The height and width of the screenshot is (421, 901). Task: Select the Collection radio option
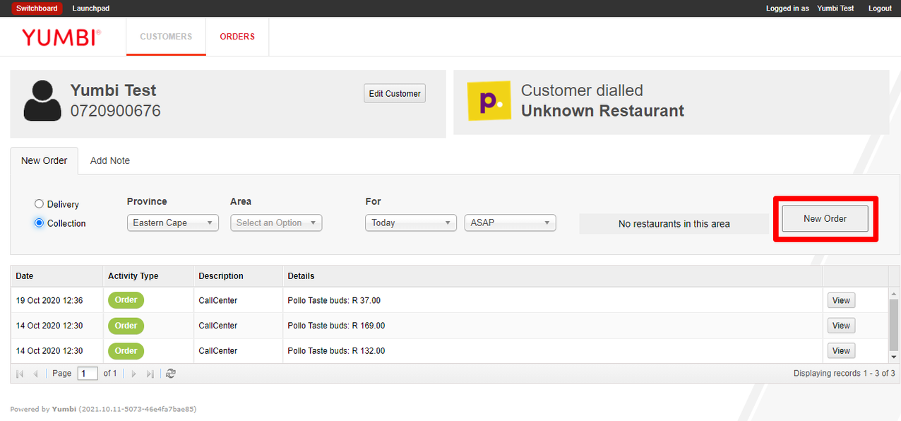[x=40, y=223]
